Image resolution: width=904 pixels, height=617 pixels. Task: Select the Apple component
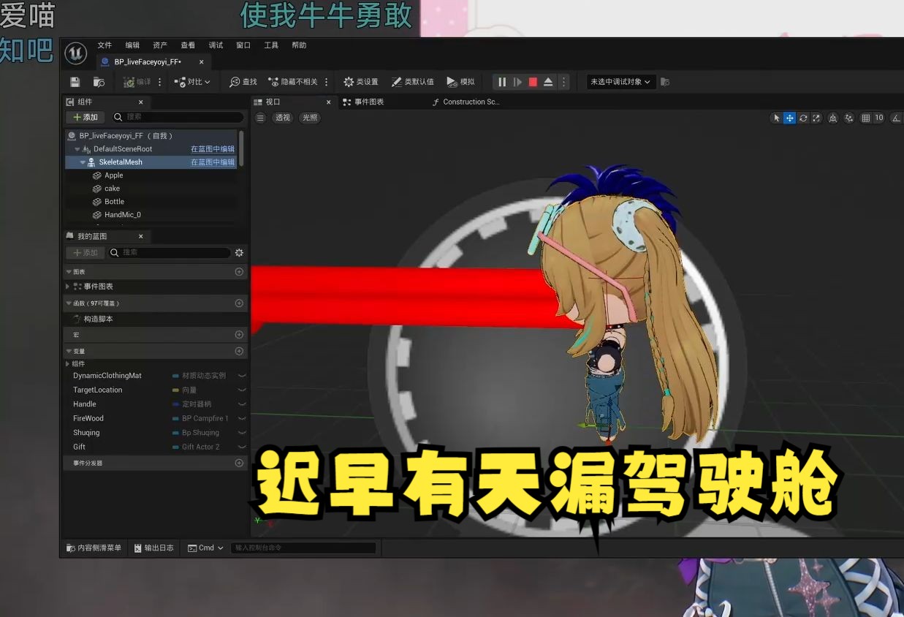click(113, 175)
